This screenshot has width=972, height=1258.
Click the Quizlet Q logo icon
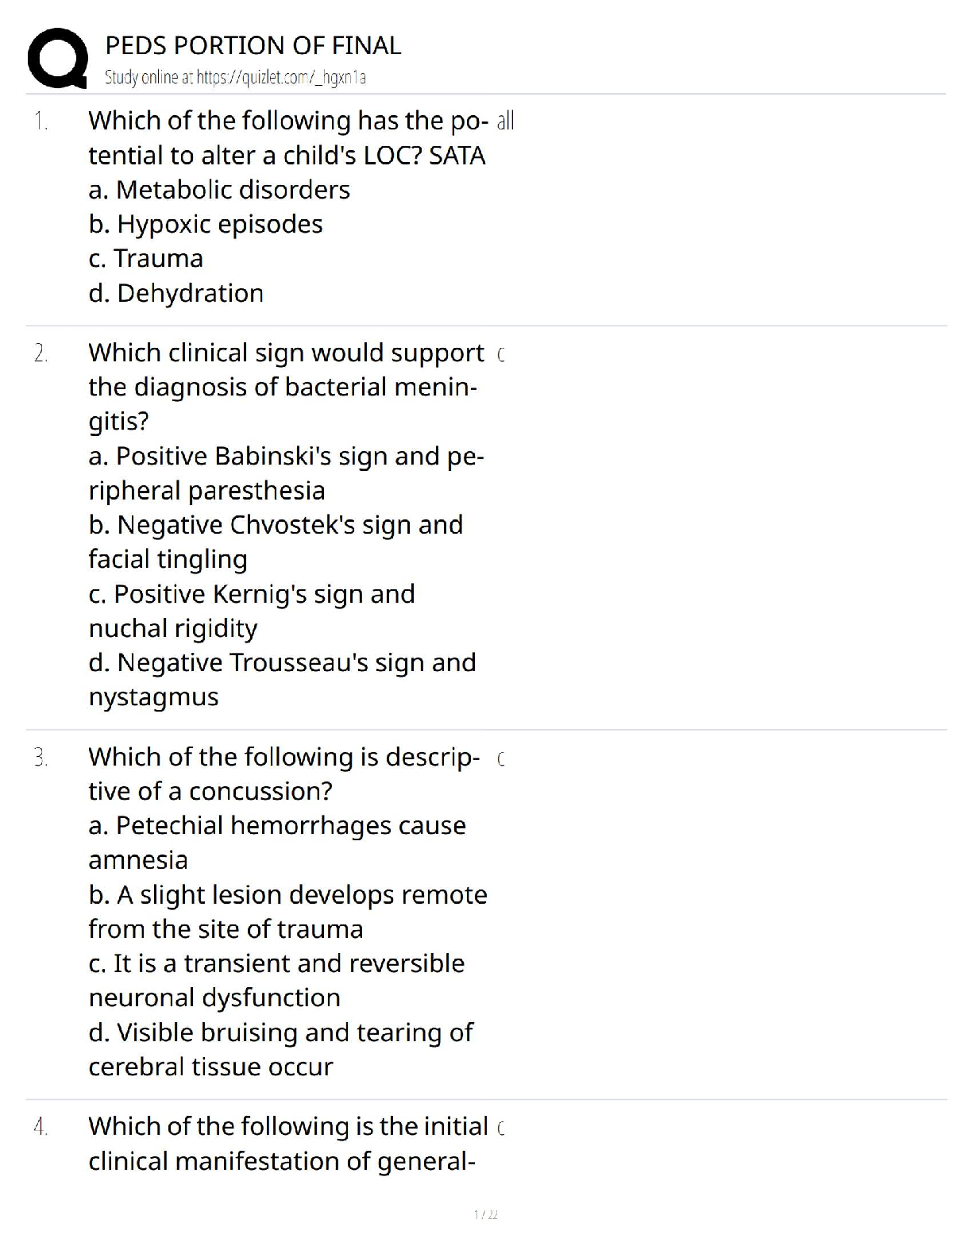coord(56,58)
